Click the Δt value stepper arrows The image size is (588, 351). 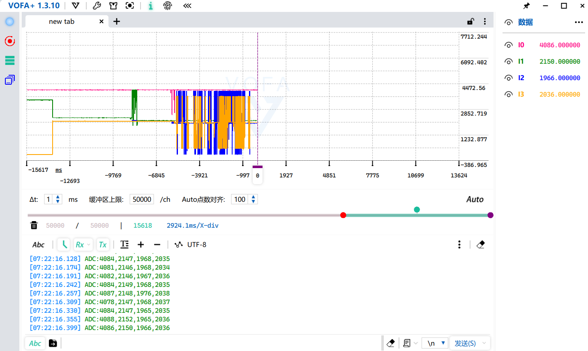coord(58,199)
